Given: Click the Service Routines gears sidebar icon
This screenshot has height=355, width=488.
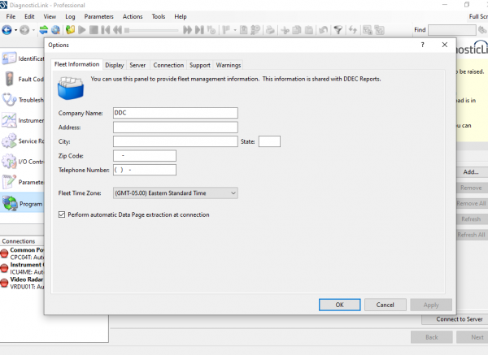Looking at the screenshot, I should pyautogui.click(x=9, y=141).
